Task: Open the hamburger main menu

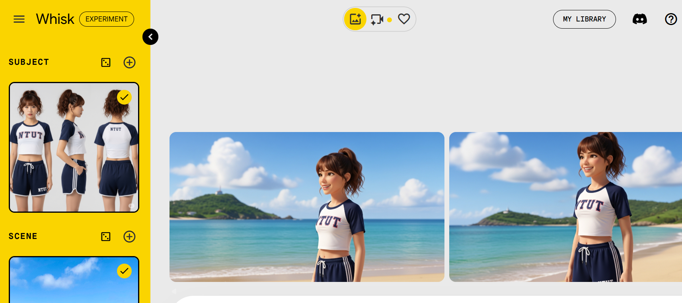Action: click(x=19, y=19)
